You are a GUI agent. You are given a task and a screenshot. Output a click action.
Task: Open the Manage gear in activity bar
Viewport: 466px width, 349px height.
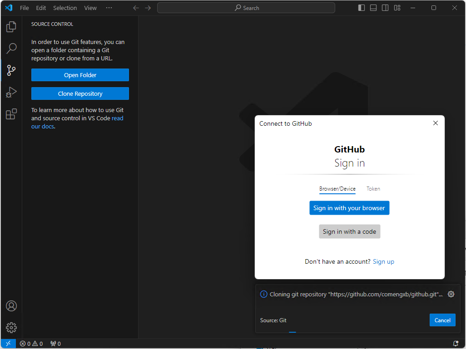[x=11, y=328]
